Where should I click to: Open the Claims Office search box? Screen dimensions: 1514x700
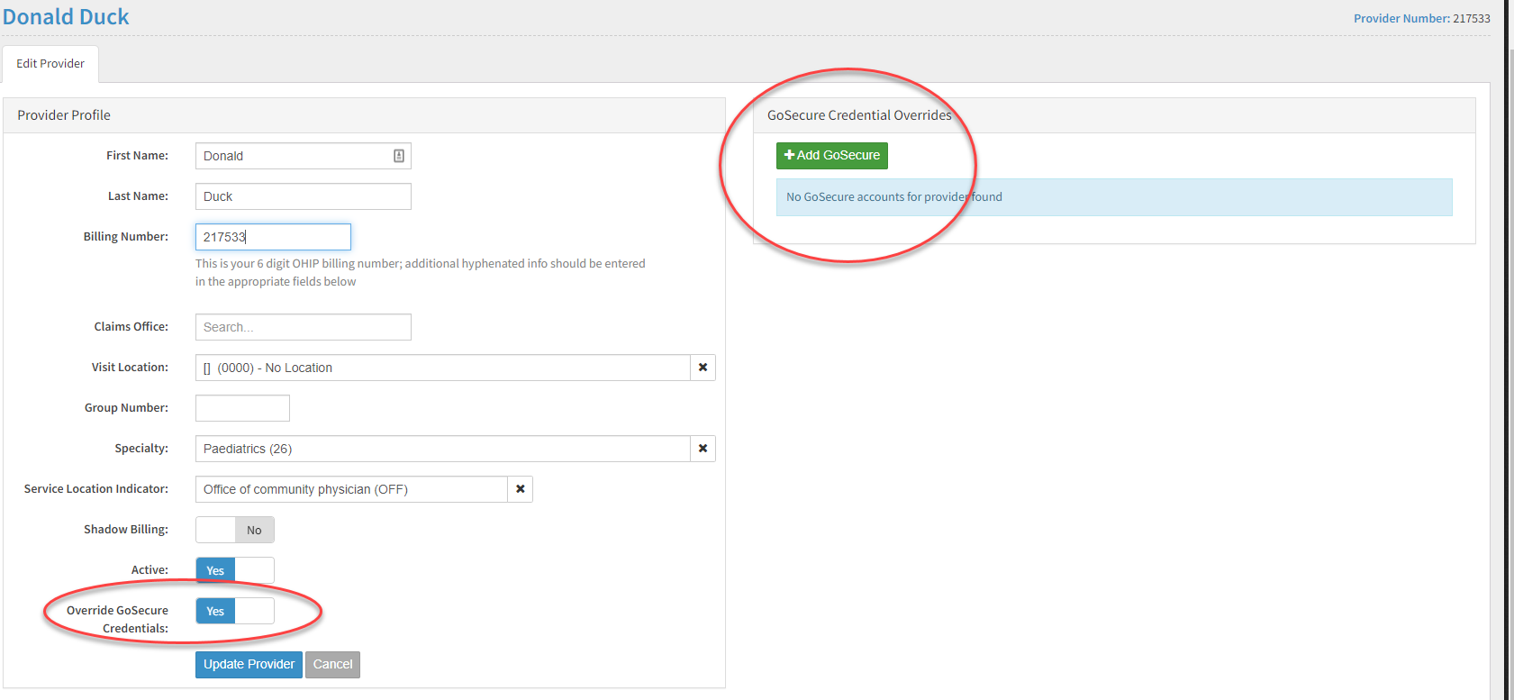click(304, 327)
